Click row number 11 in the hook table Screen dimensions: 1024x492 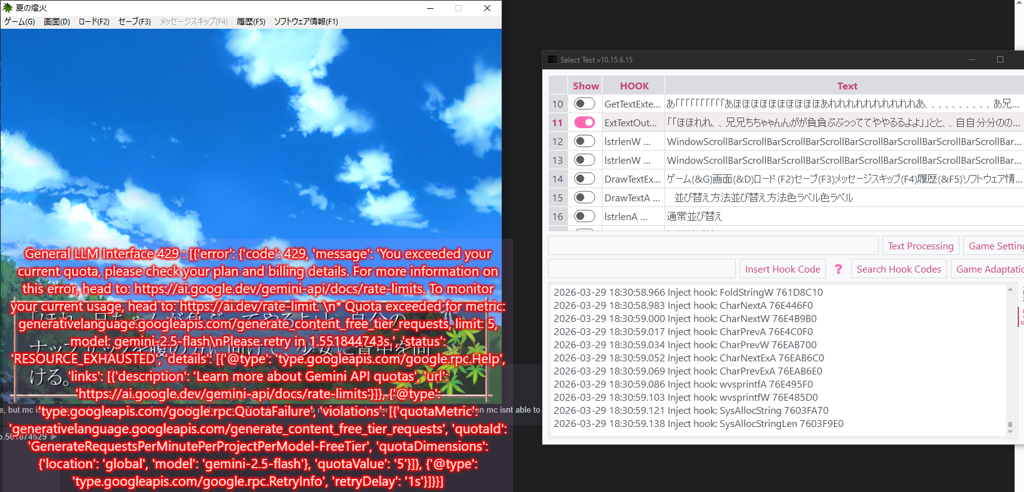pos(557,123)
